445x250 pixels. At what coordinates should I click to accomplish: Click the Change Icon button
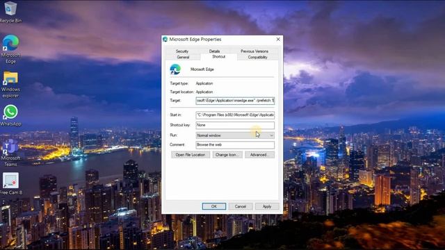coord(227,155)
